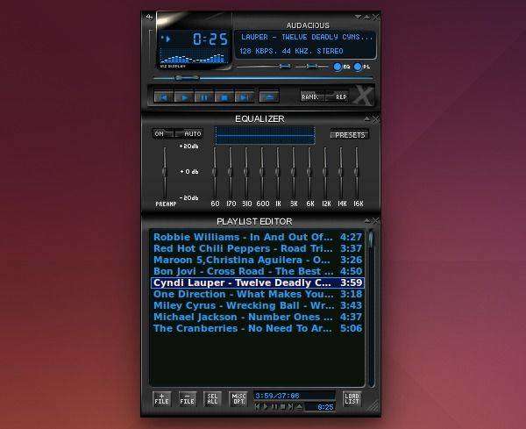The width and height of the screenshot is (526, 429).
Task: Stop playback with main Stop button
Action: point(224,97)
